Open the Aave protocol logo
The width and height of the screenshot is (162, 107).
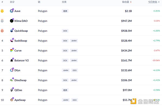(x=12, y=11)
